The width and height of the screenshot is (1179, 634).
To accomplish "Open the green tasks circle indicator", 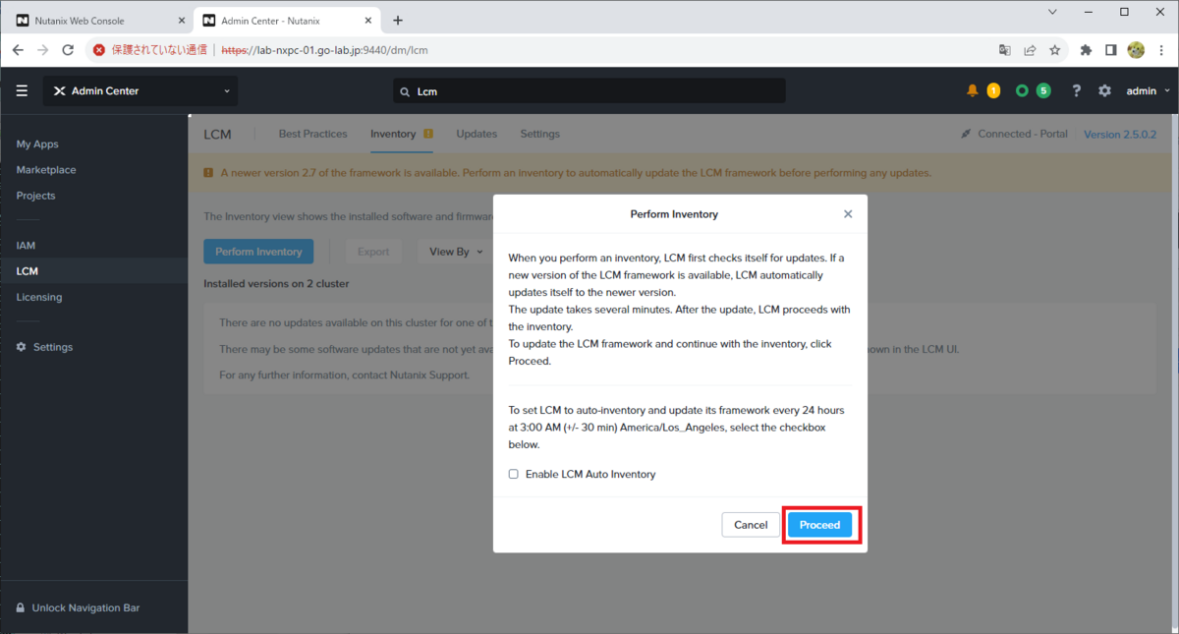I will 1022,90.
